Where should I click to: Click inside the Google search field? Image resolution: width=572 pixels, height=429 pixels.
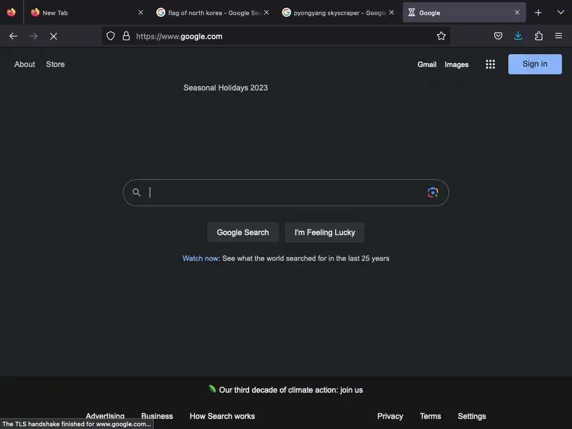[285, 192]
